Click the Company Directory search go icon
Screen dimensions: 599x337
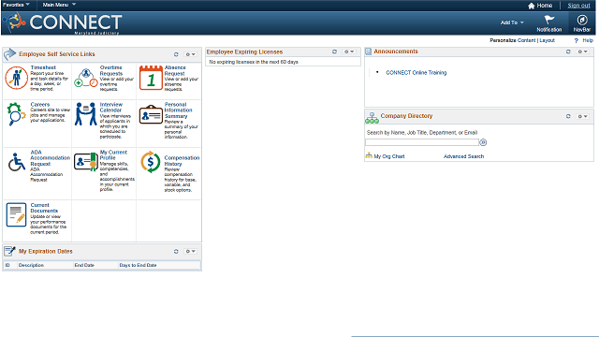(x=483, y=142)
